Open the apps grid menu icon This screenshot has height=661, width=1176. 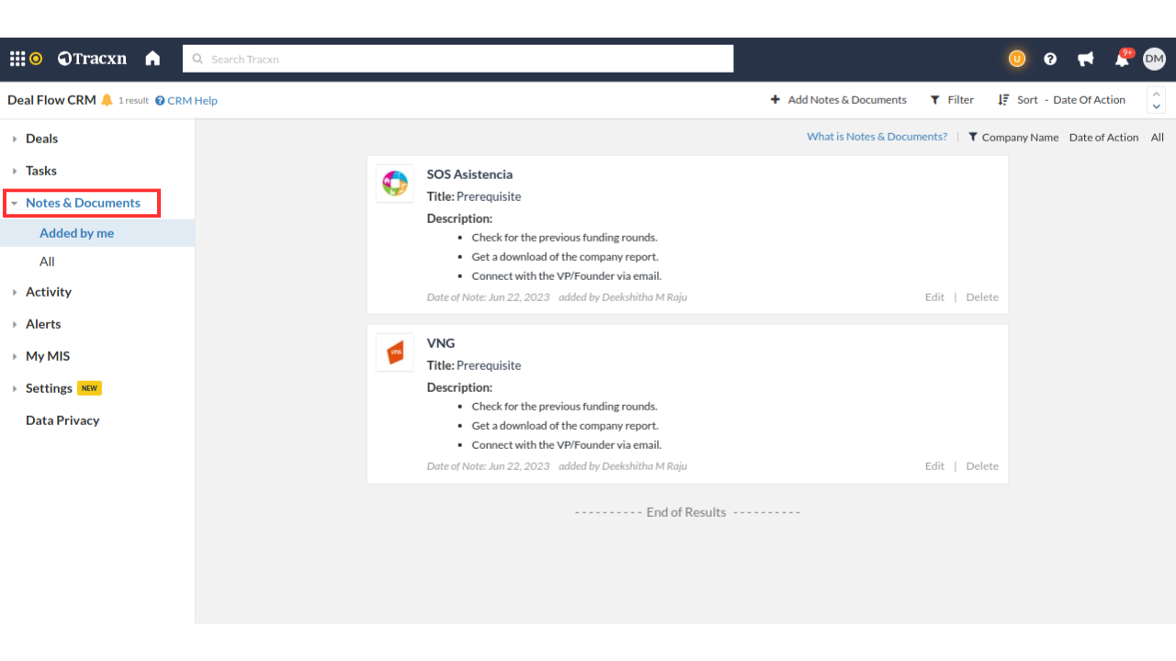[x=17, y=59]
